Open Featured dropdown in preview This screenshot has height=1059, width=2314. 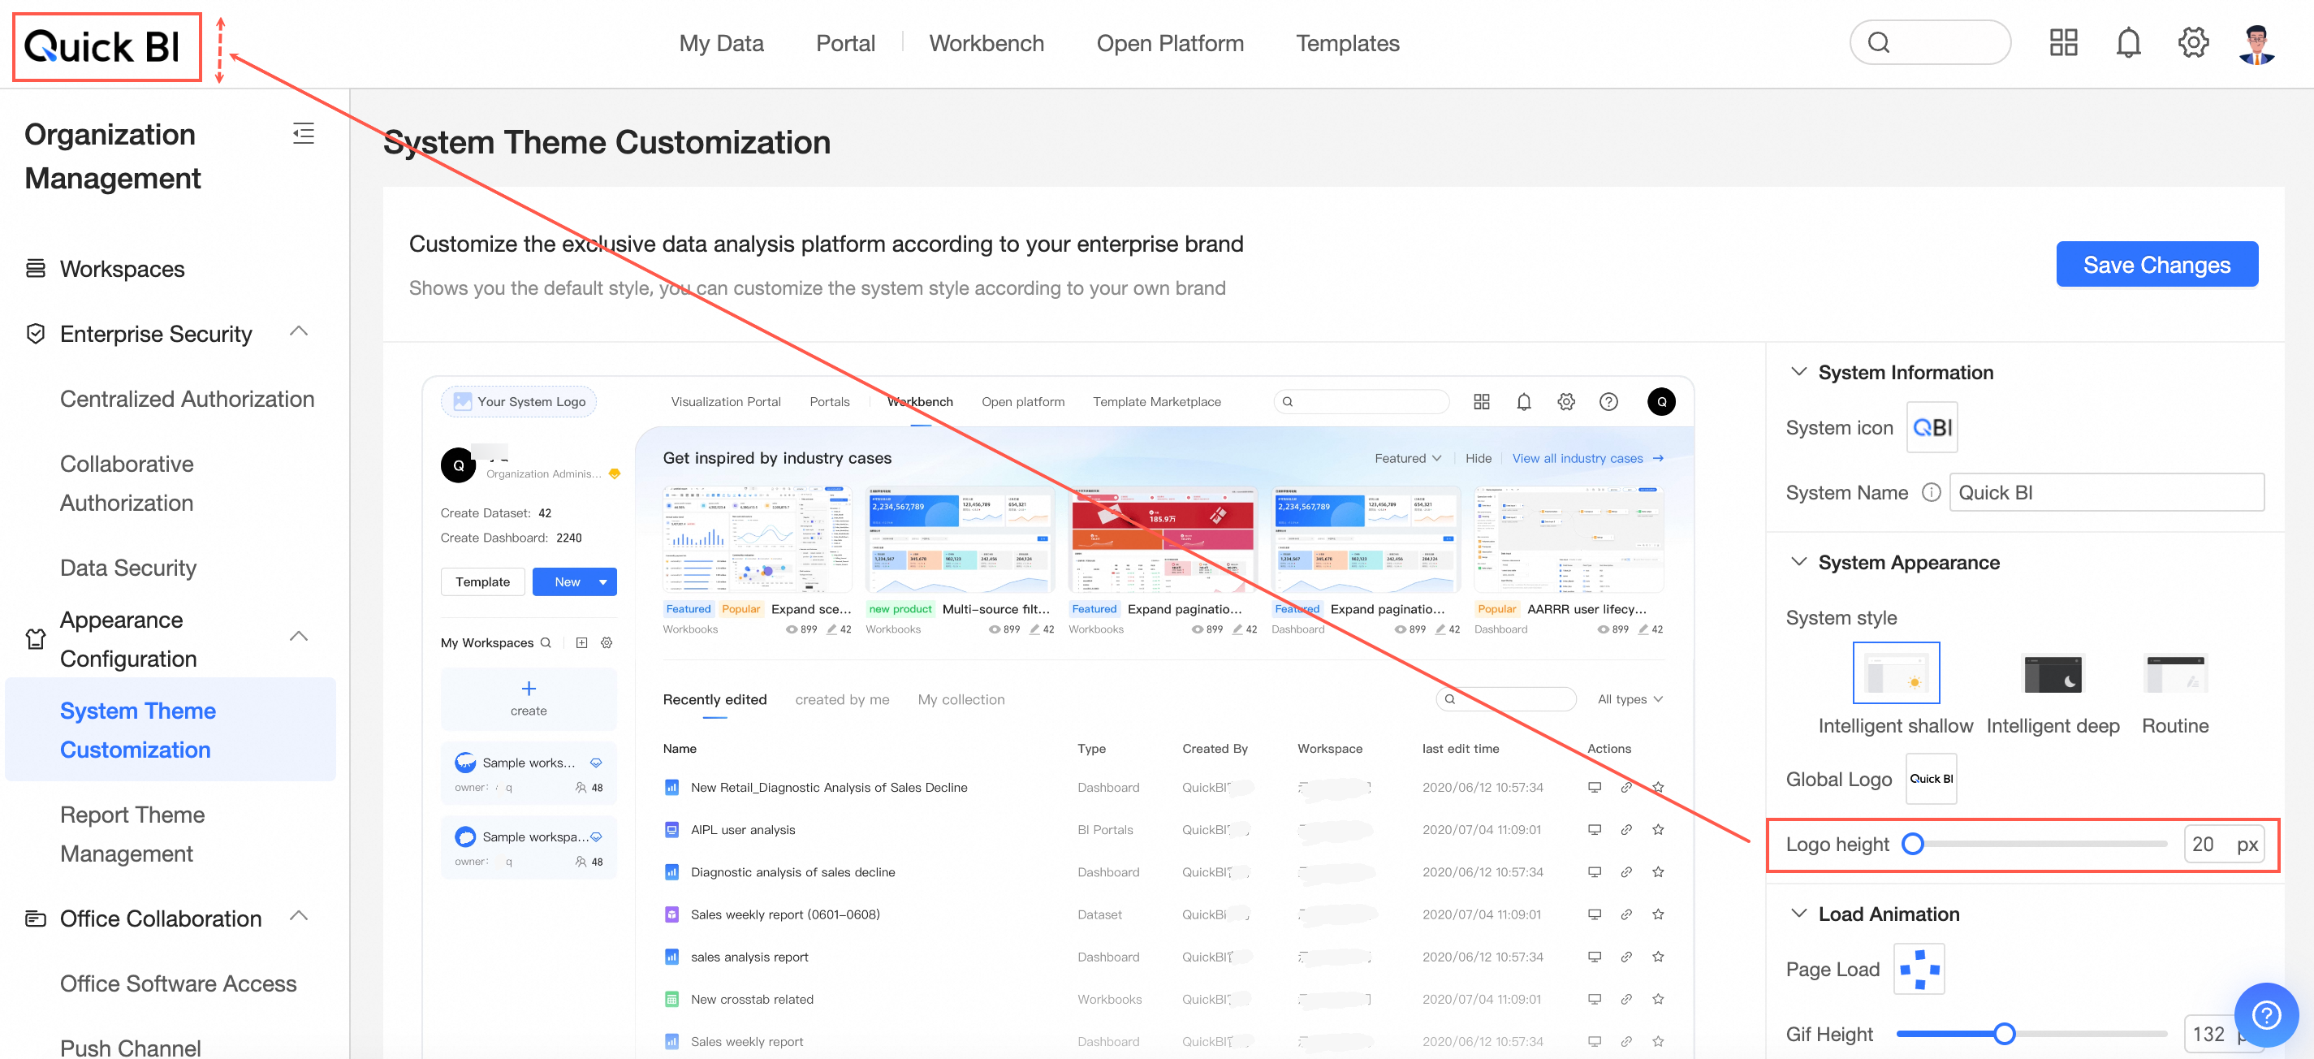1408,458
